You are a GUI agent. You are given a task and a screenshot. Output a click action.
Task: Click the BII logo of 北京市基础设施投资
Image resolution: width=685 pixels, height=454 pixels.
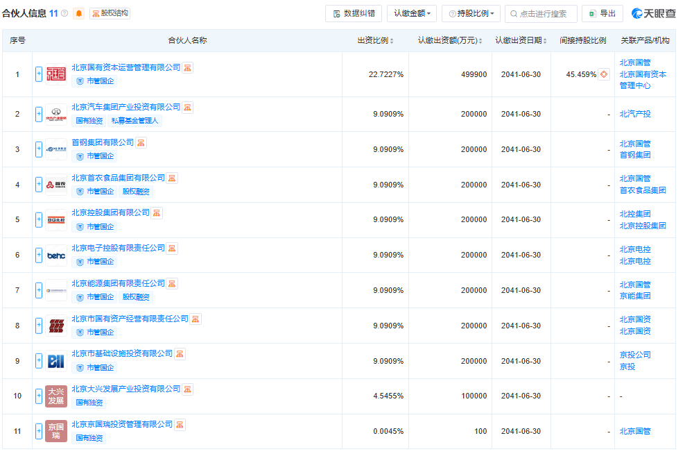tap(56, 361)
